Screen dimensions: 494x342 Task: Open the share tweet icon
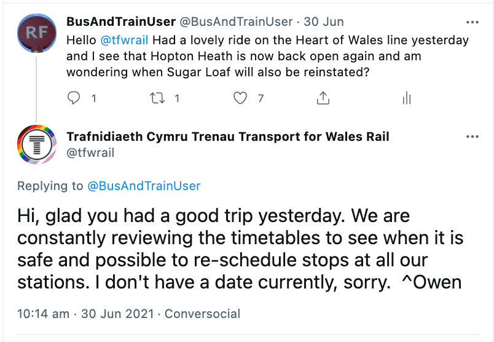tap(323, 98)
